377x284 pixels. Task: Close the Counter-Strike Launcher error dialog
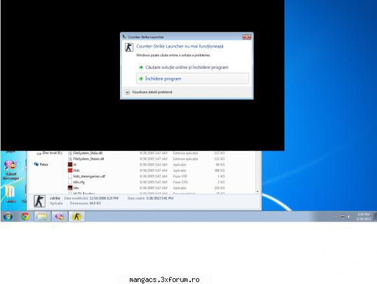(x=247, y=37)
